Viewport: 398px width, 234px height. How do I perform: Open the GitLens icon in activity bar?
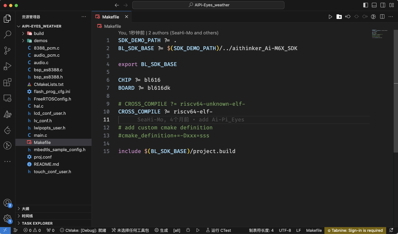point(7,145)
